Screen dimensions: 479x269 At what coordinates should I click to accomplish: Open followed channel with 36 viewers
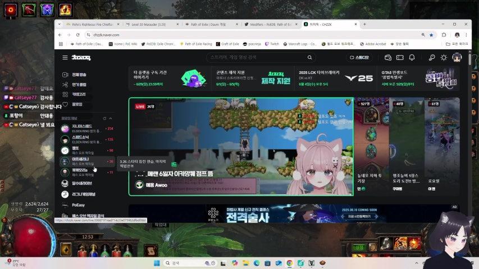(x=86, y=161)
